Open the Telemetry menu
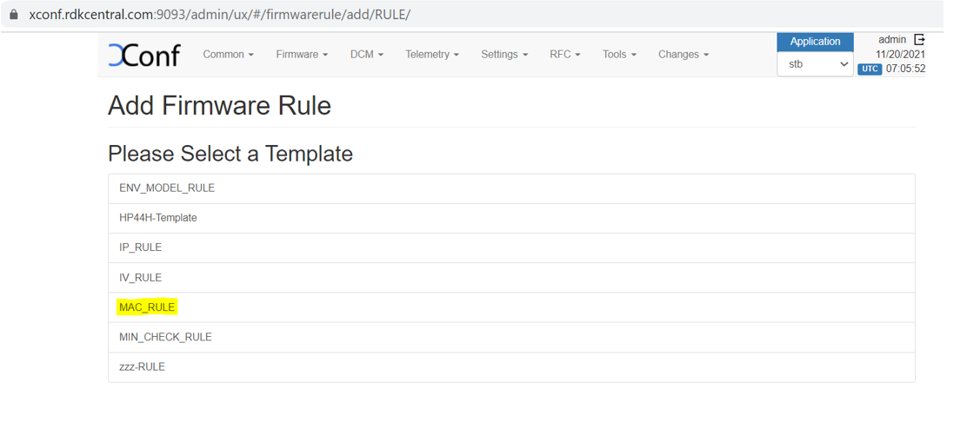The height and width of the screenshot is (442, 967). tap(432, 55)
